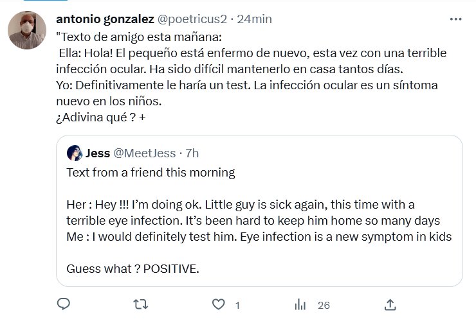Open the 7h timestamp of quoted tweet
The width and height of the screenshot is (476, 321).
(192, 153)
